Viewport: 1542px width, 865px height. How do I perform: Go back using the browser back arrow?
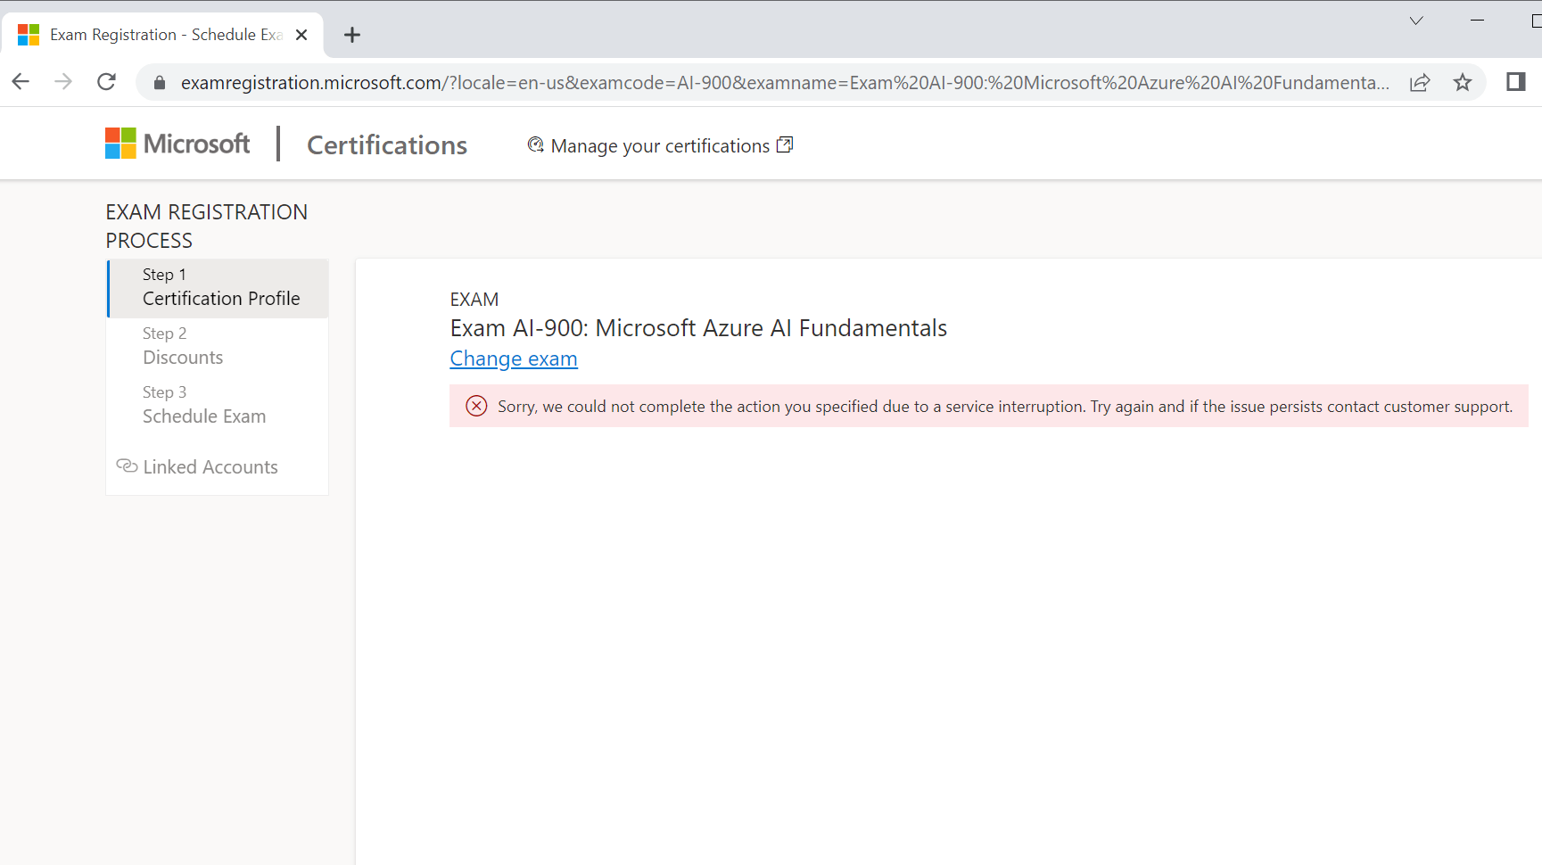coord(21,82)
